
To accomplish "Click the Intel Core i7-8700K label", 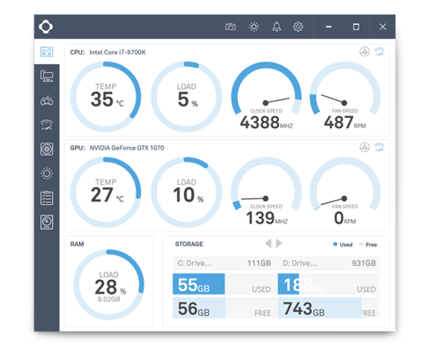I will pos(117,52).
